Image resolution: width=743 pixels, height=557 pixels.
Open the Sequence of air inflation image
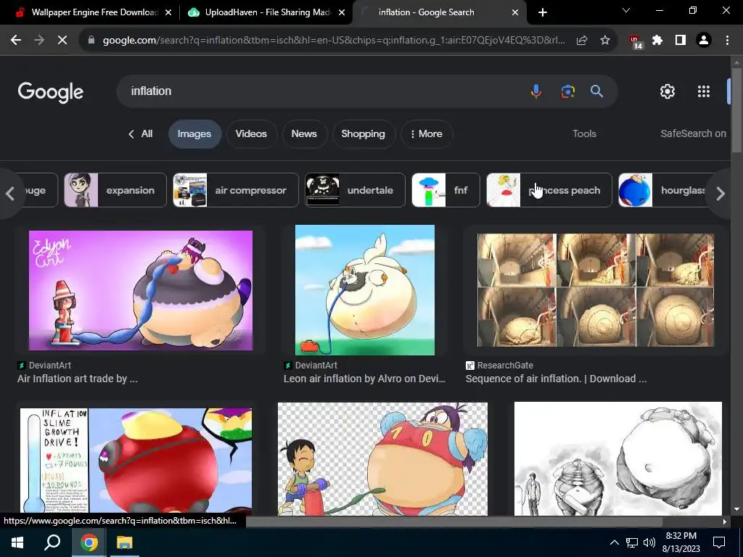(596, 290)
